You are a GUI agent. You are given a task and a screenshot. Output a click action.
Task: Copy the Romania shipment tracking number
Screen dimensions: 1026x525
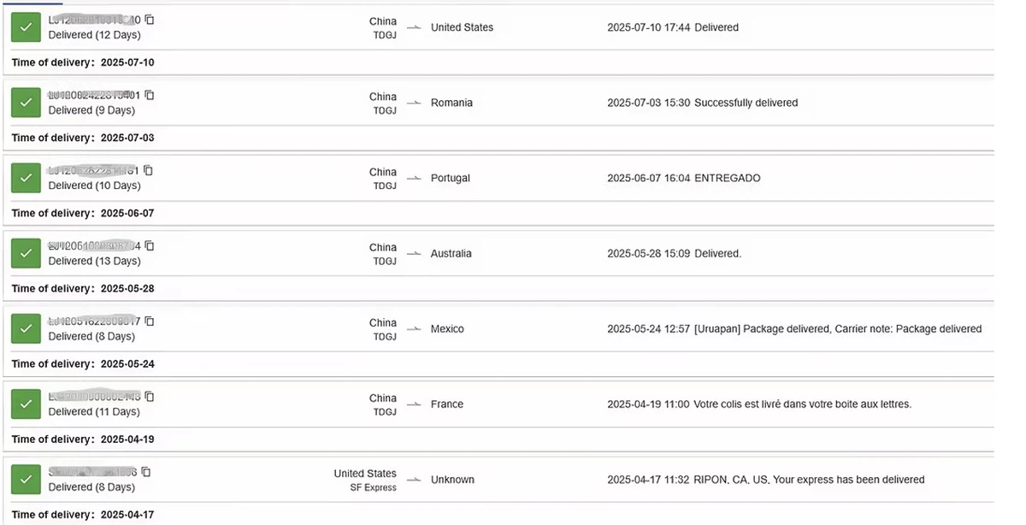[150, 95]
